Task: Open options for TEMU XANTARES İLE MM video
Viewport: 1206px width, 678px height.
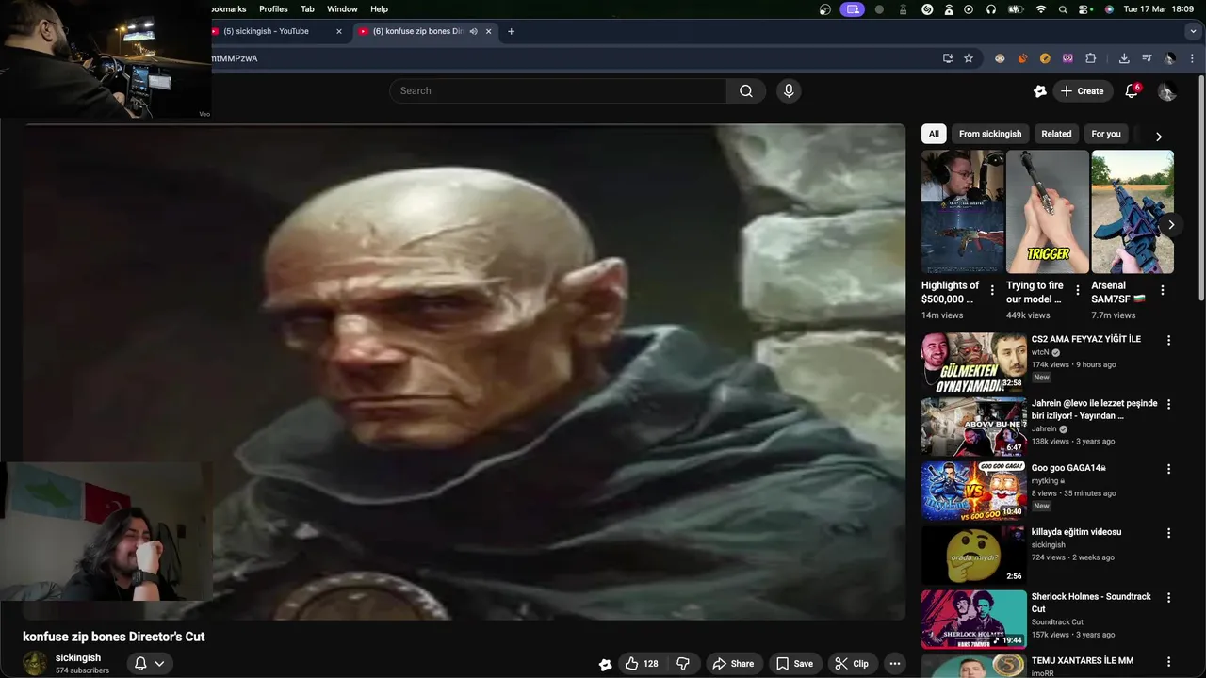Action: (1169, 662)
